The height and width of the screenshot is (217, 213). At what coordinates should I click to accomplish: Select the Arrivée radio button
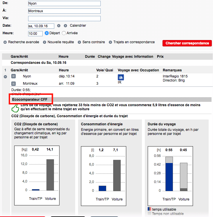[64, 33]
